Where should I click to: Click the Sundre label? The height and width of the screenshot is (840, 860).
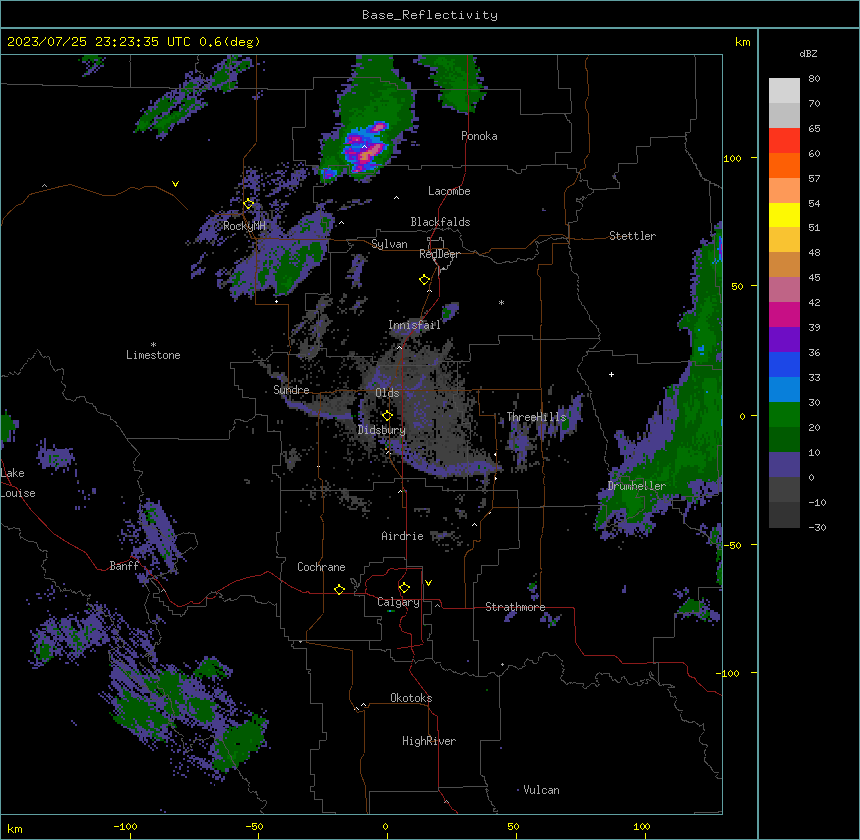(x=291, y=390)
